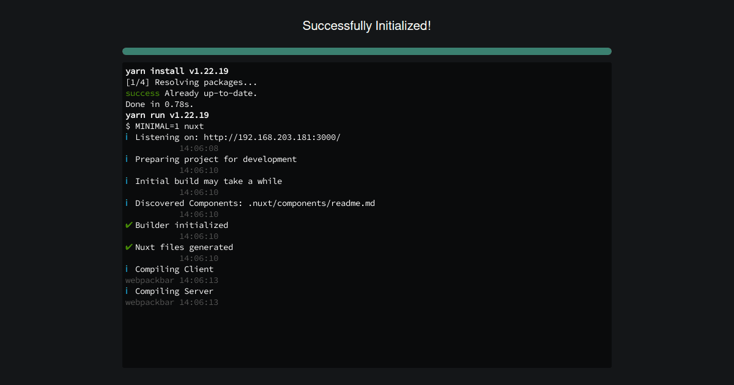Click green checkmark beside Builder initialized
This screenshot has width=734, height=385.
tap(128, 225)
